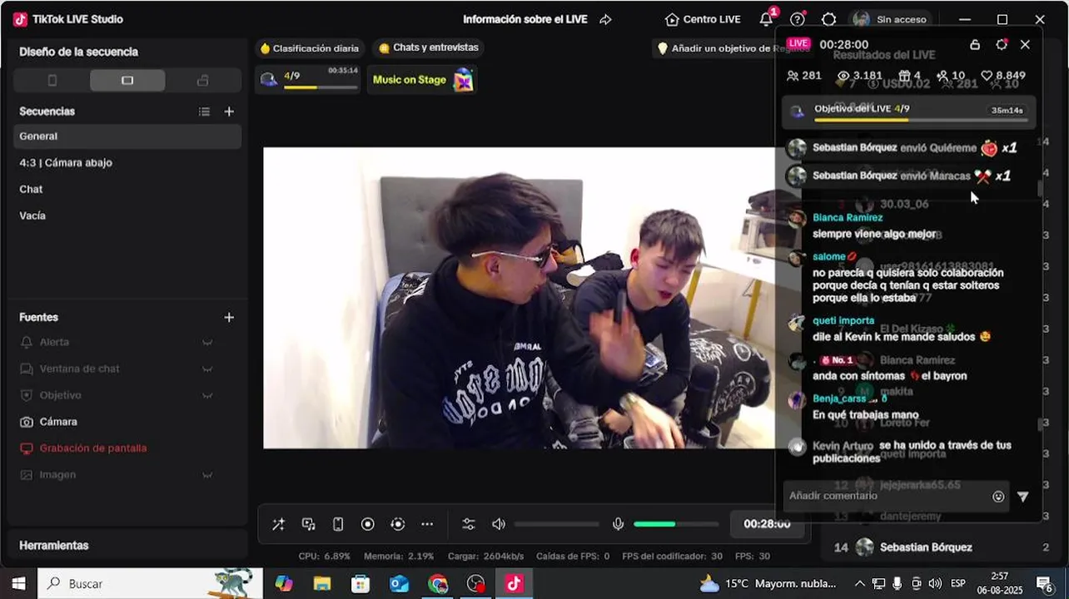
Task: Click the share arrow next to LIVE info
Action: [605, 19]
